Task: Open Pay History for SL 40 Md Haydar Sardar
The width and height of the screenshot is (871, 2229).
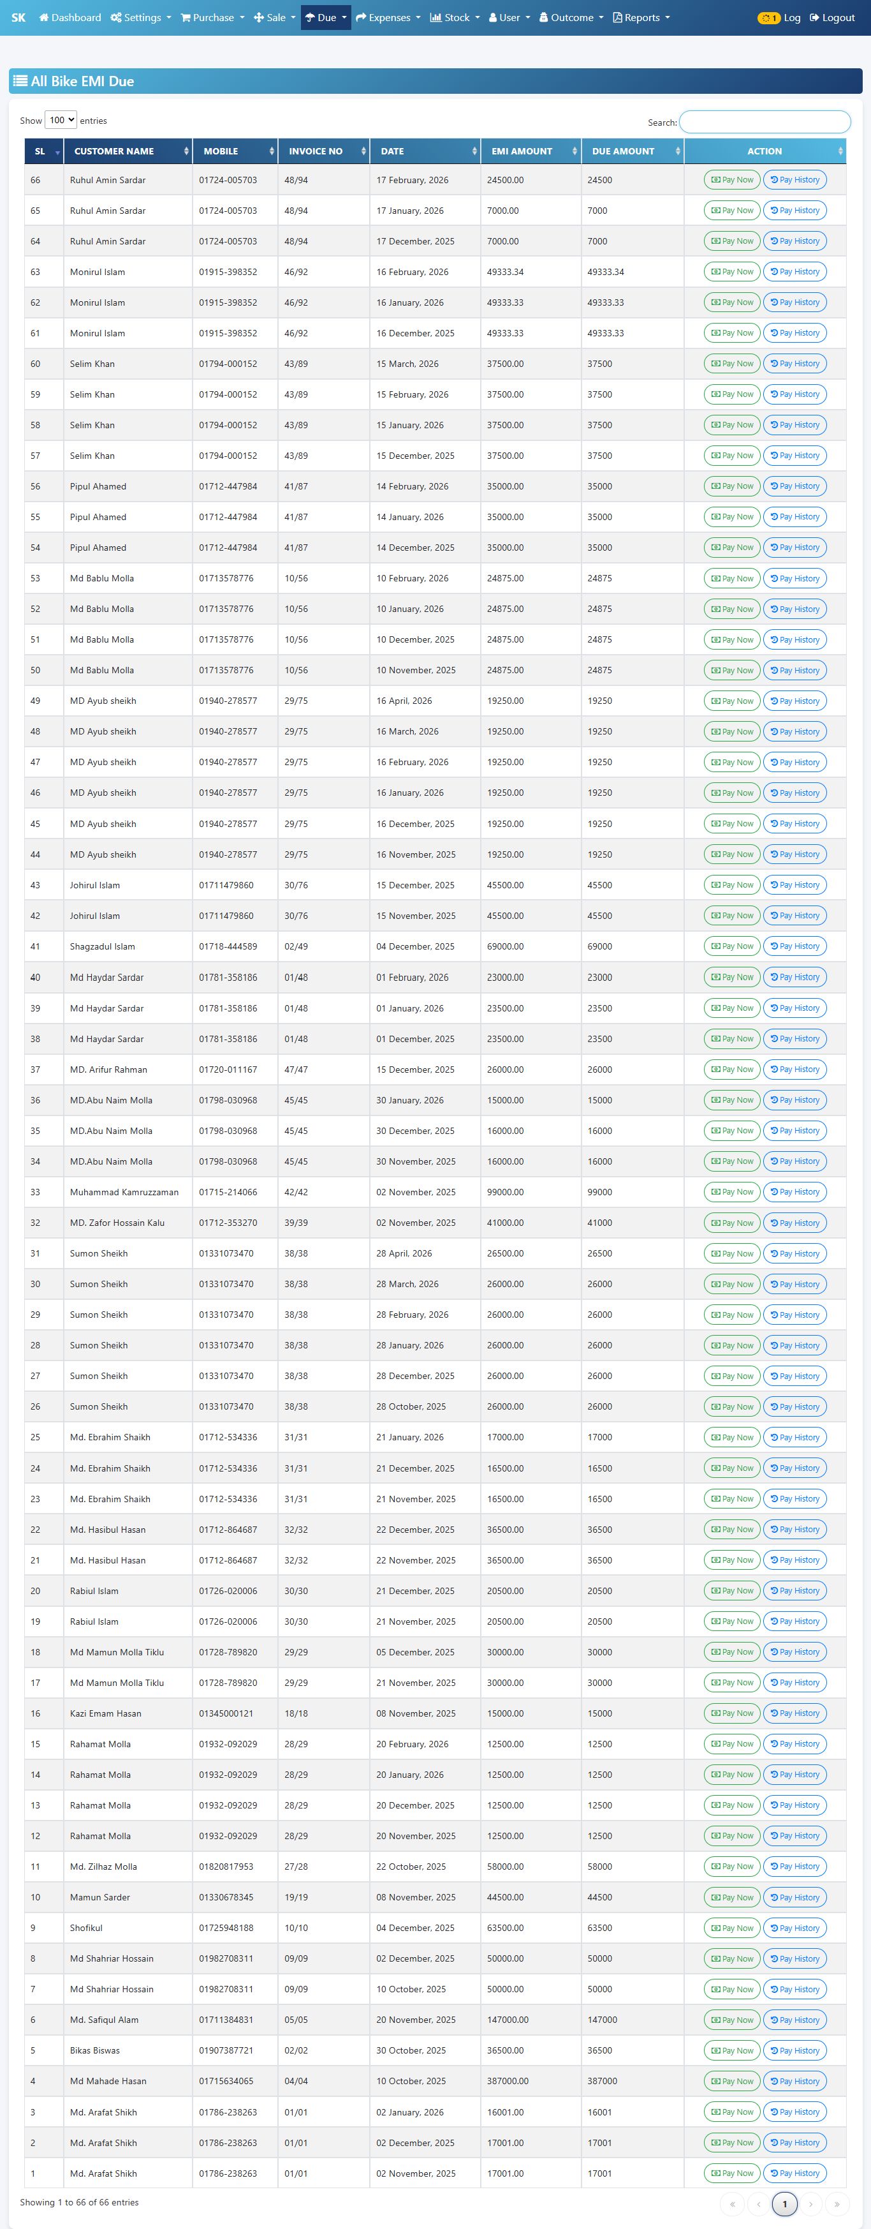Action: (x=795, y=977)
